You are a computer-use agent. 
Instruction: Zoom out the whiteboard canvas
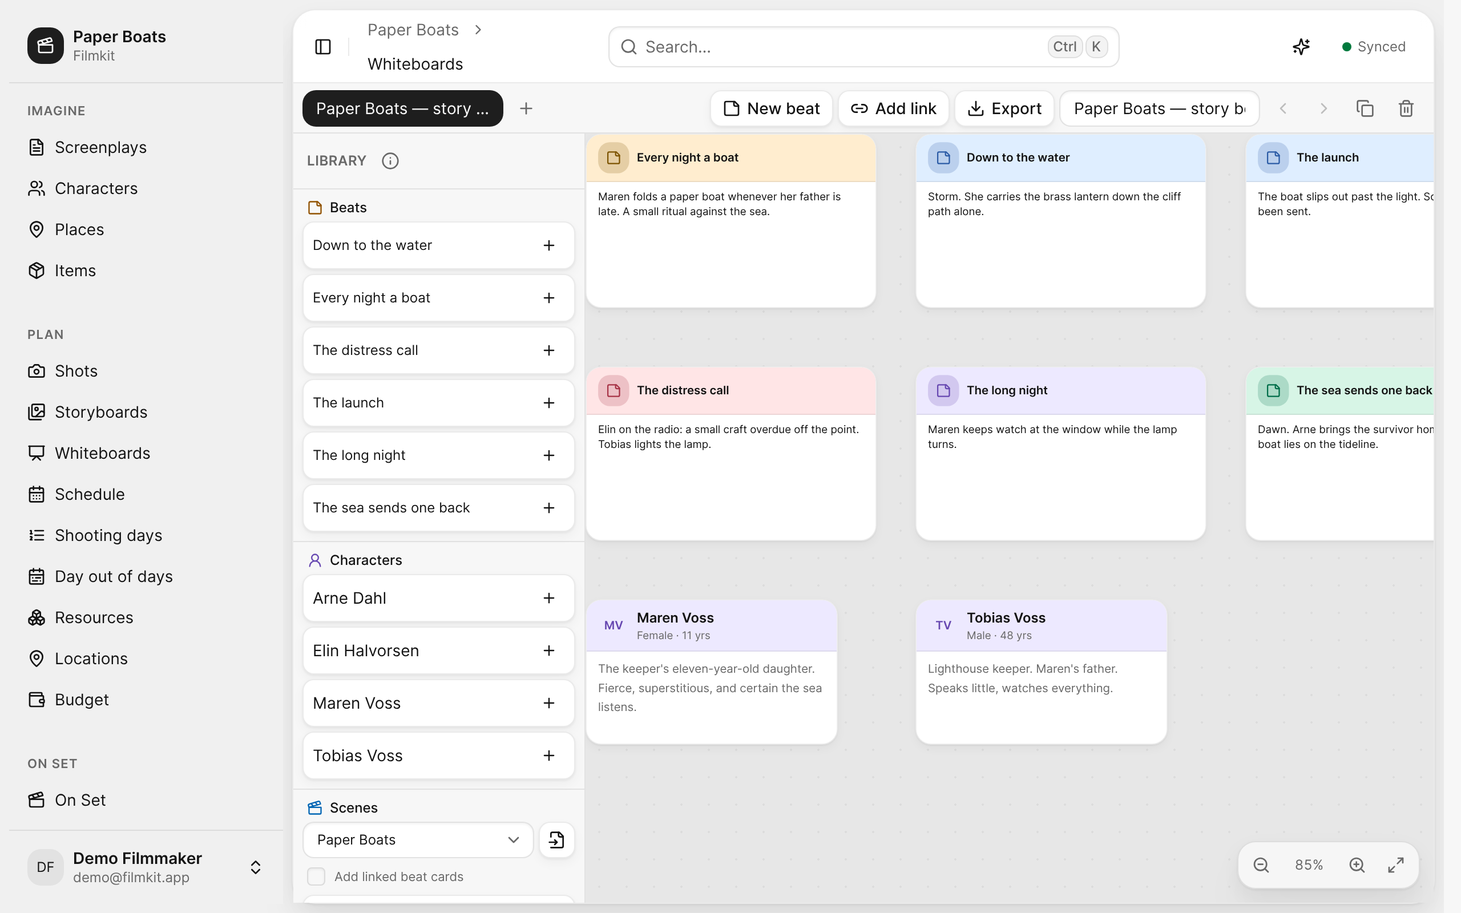coord(1261,864)
